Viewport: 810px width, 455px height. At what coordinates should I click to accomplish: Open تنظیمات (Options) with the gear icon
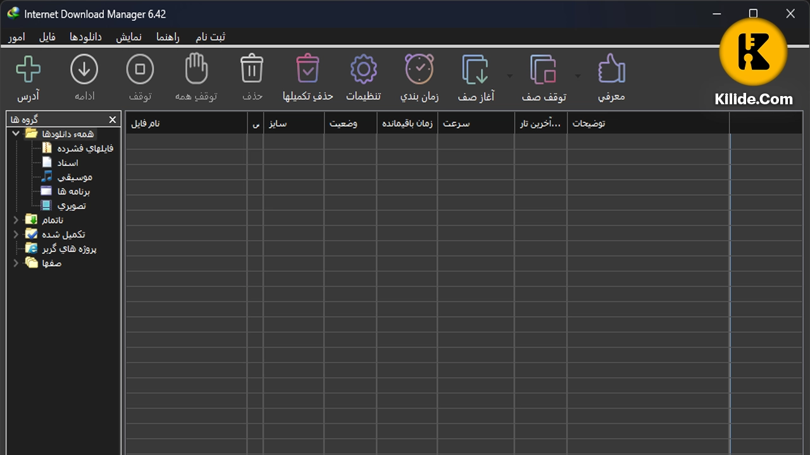coord(363,70)
